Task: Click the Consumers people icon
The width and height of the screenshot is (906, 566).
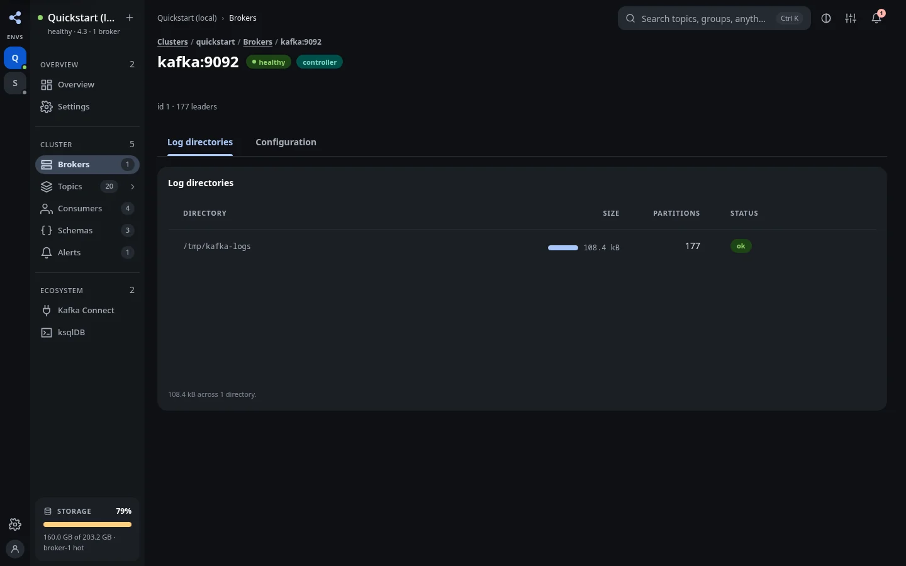Action: point(47,209)
